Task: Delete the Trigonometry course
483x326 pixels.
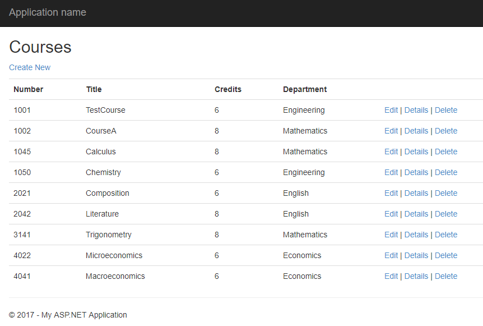Action: click(x=446, y=235)
